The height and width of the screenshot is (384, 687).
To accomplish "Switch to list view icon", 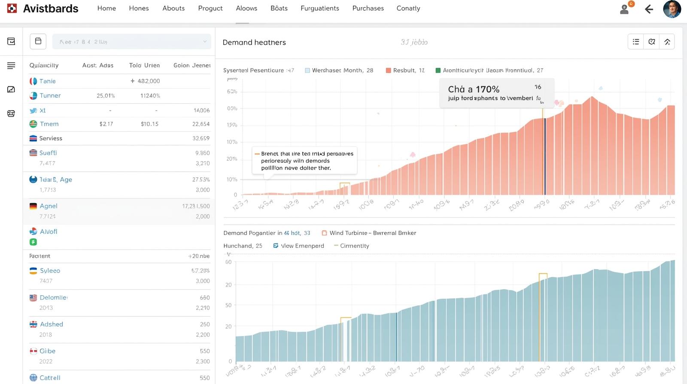I will 636,42.
